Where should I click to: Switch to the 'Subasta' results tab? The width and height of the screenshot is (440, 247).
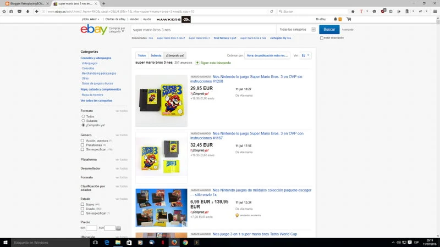point(156,55)
